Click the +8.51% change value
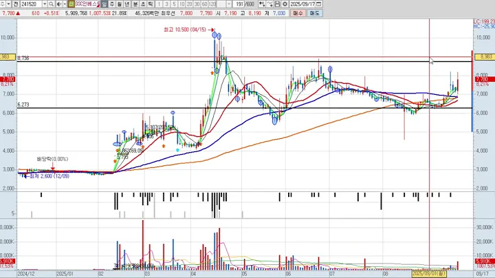The width and height of the screenshot is (495, 278). 51,13
